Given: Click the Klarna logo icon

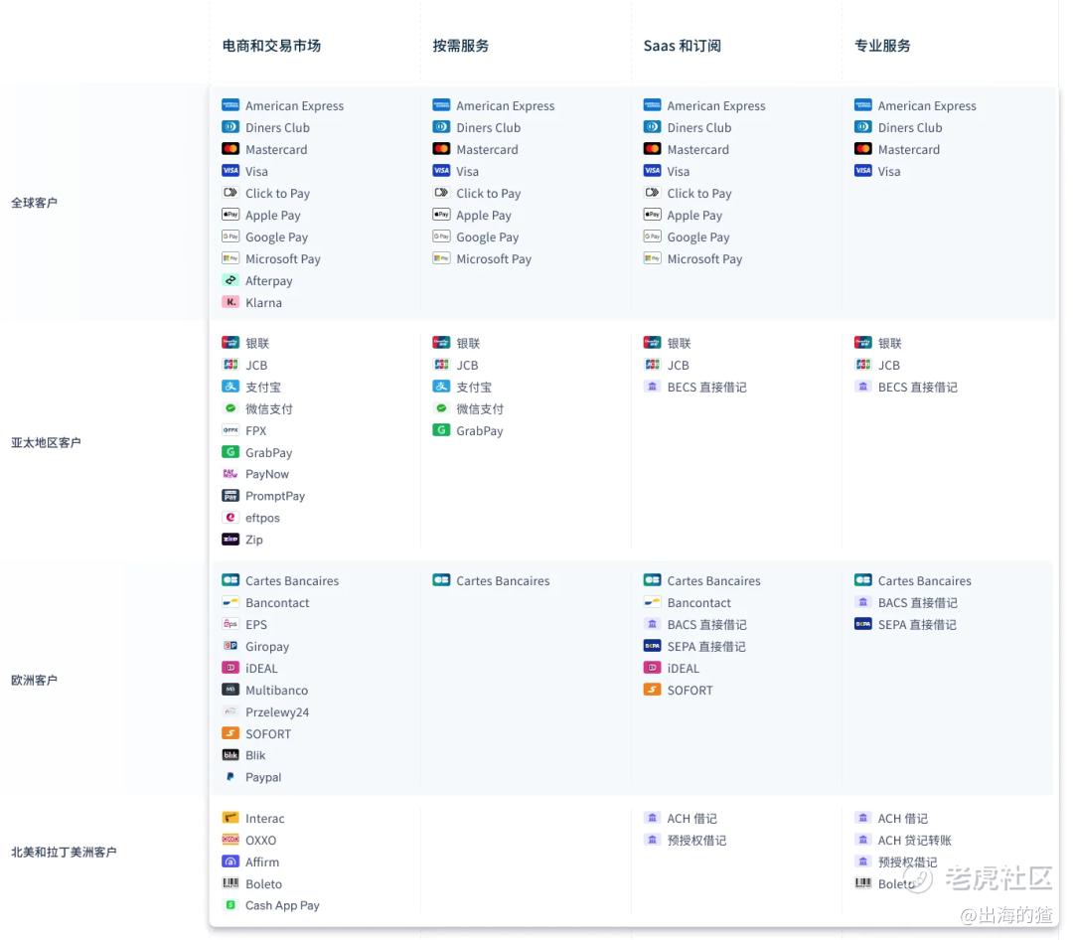Looking at the screenshot, I should coord(230,303).
